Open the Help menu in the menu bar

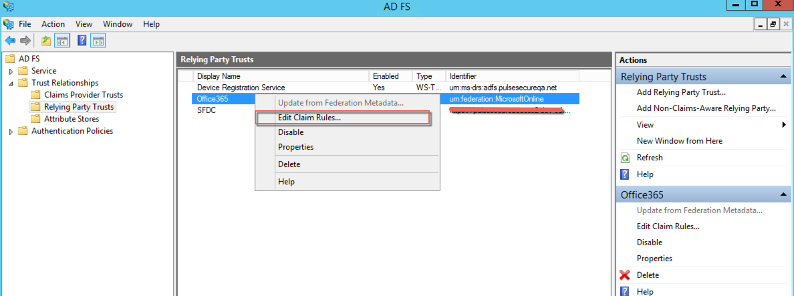152,24
